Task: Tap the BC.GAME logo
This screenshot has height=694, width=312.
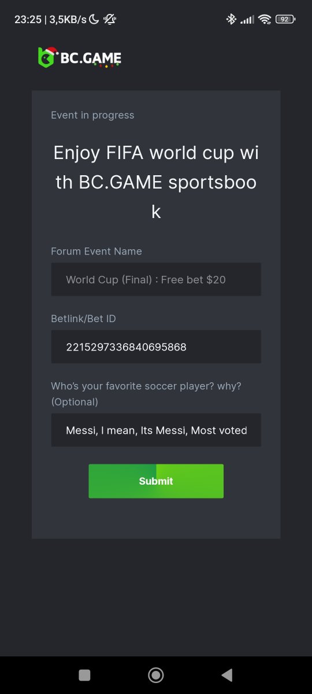Action: (x=79, y=58)
